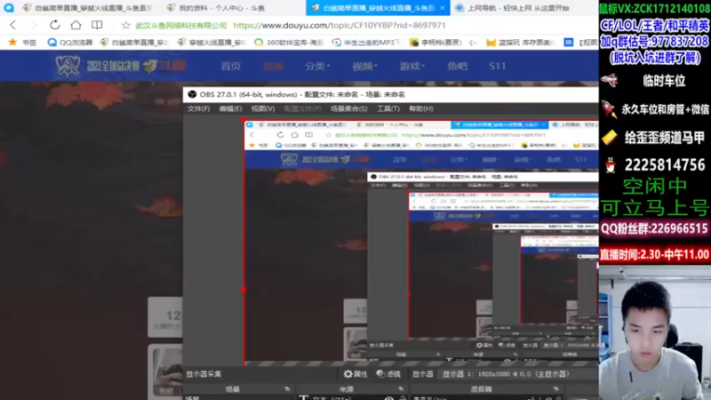Open 鱼吧 in the Douyu navigation
711x400 pixels.
coord(457,66)
